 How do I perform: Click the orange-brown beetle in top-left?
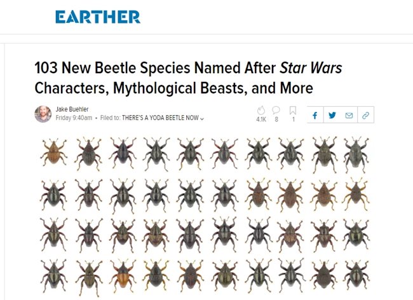pyautogui.click(x=54, y=153)
